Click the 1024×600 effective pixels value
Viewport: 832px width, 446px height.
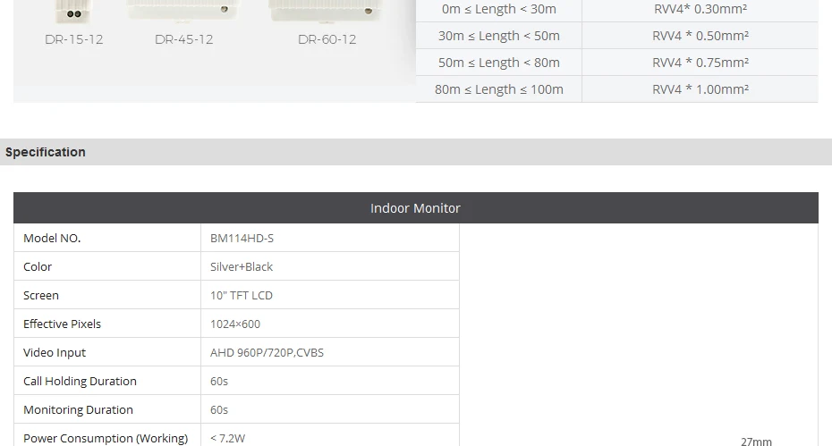coord(235,324)
